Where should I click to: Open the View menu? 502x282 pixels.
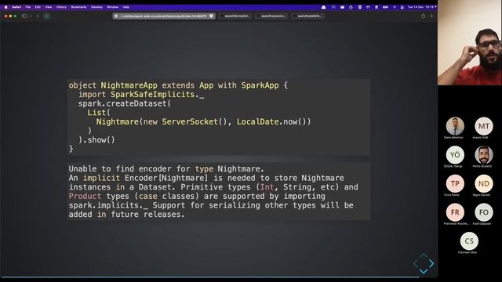tap(49, 7)
